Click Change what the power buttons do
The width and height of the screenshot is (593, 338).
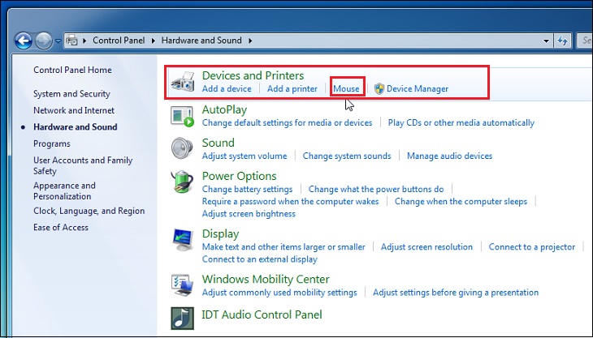click(x=376, y=189)
